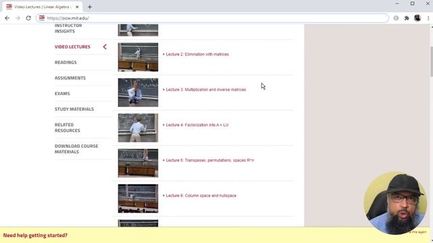
Task: Open Lecture 3: Multiplication and inverse matrices
Action: 206,90
